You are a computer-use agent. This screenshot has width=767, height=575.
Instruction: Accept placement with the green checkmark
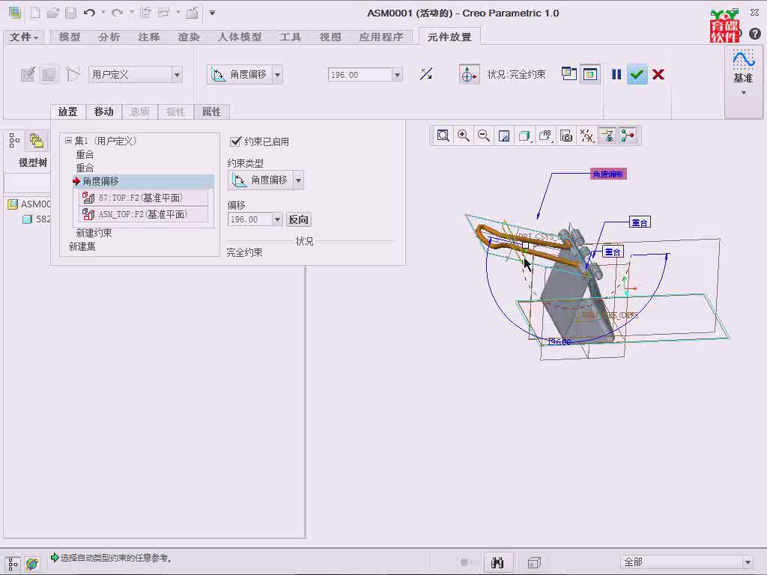[x=637, y=74]
